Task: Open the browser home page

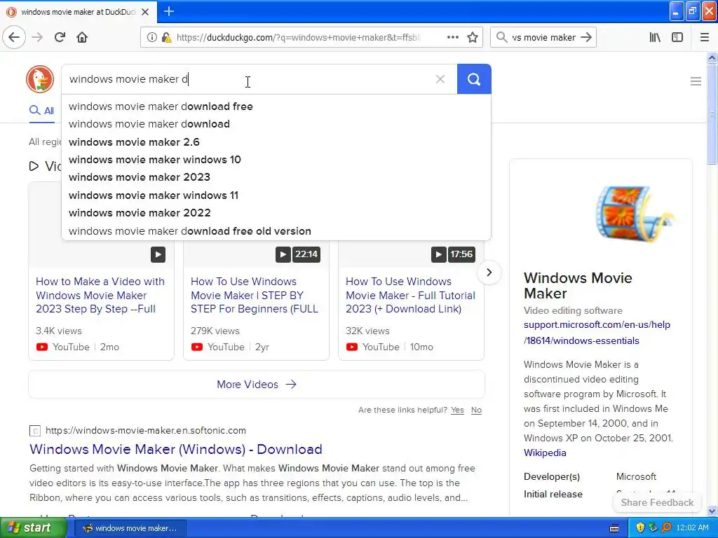Action: 82,37
